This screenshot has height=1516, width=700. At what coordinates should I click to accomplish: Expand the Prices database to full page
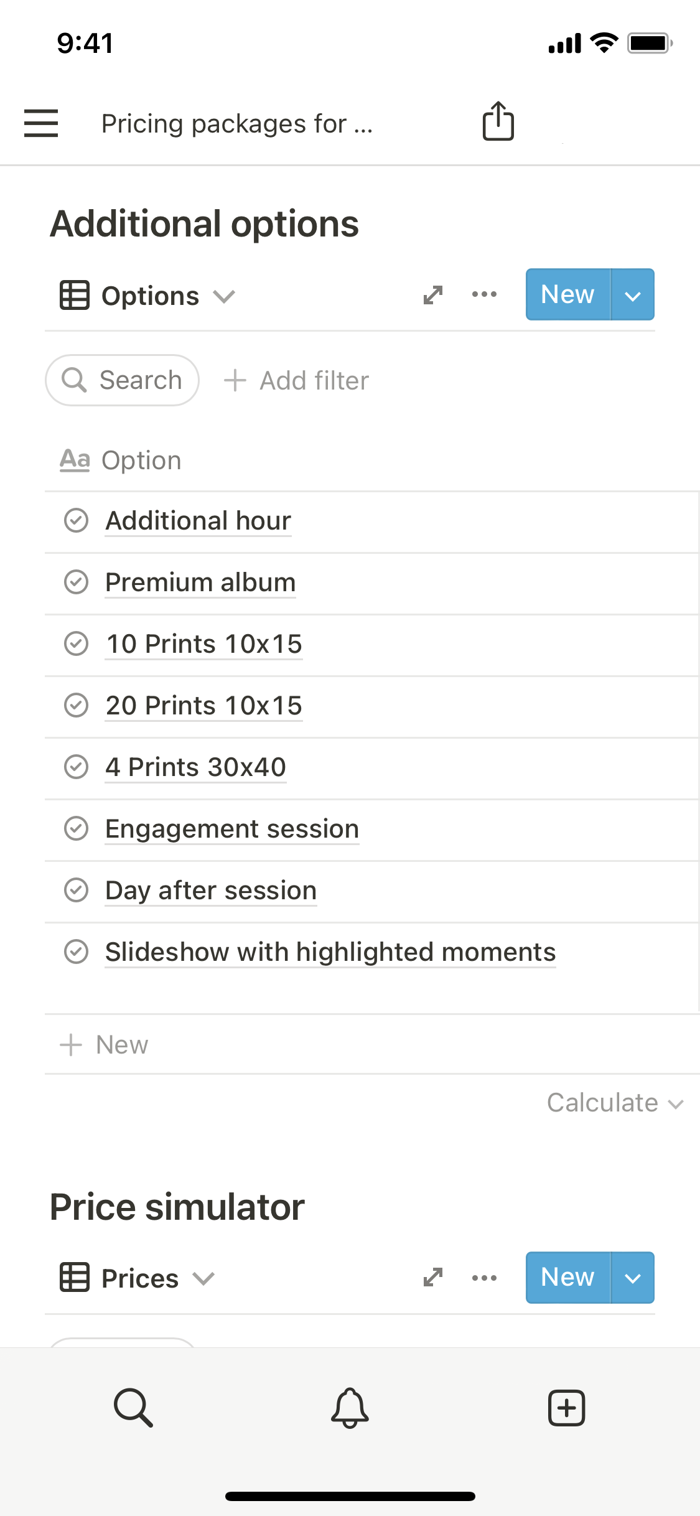[433, 1278]
